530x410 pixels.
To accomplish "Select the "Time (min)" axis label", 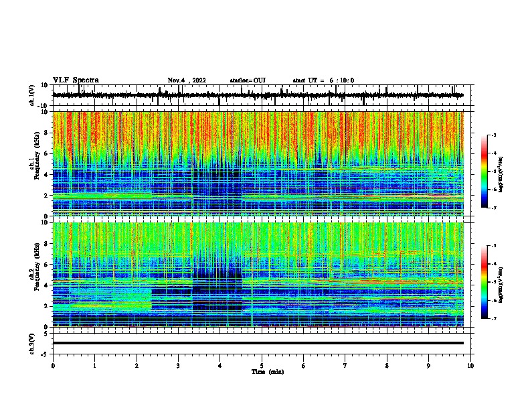I will 268,372.
